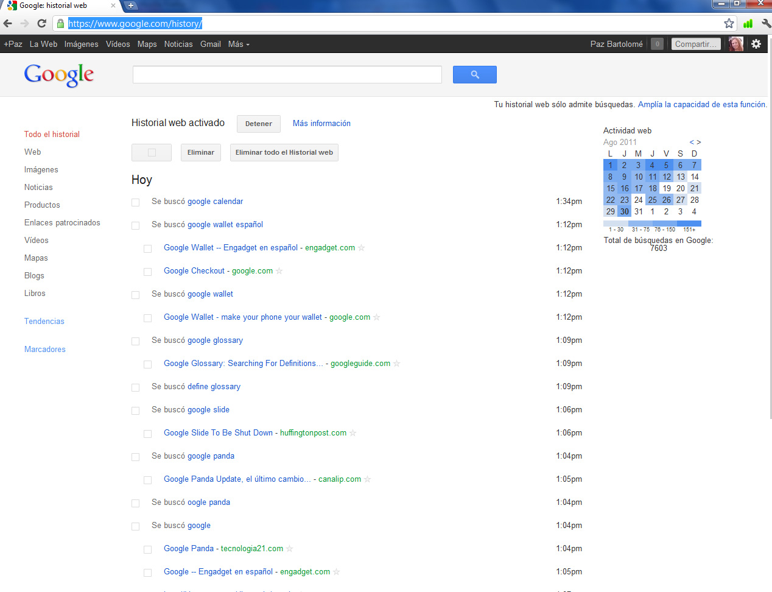Check the 'google wallet español' search entry

(x=136, y=225)
